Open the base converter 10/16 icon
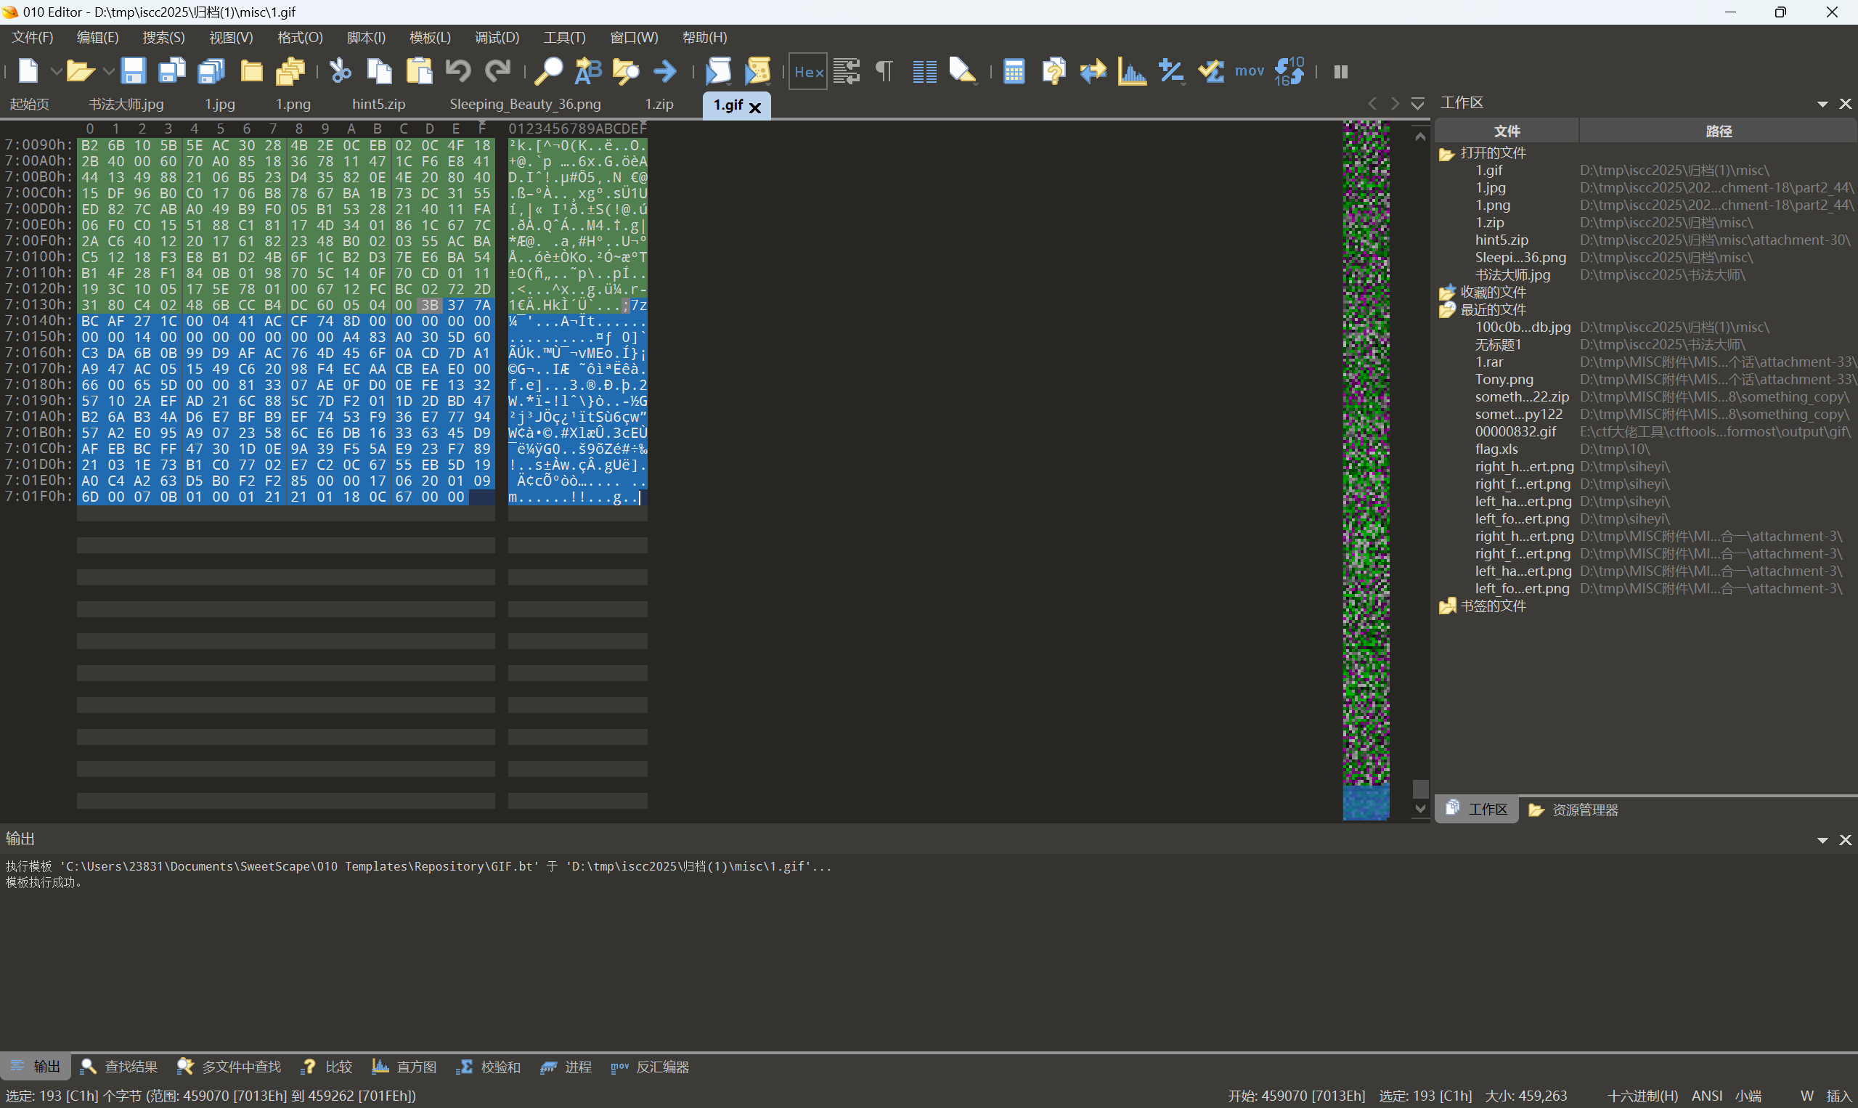Screen dimensions: 1858x1108 click(1289, 71)
